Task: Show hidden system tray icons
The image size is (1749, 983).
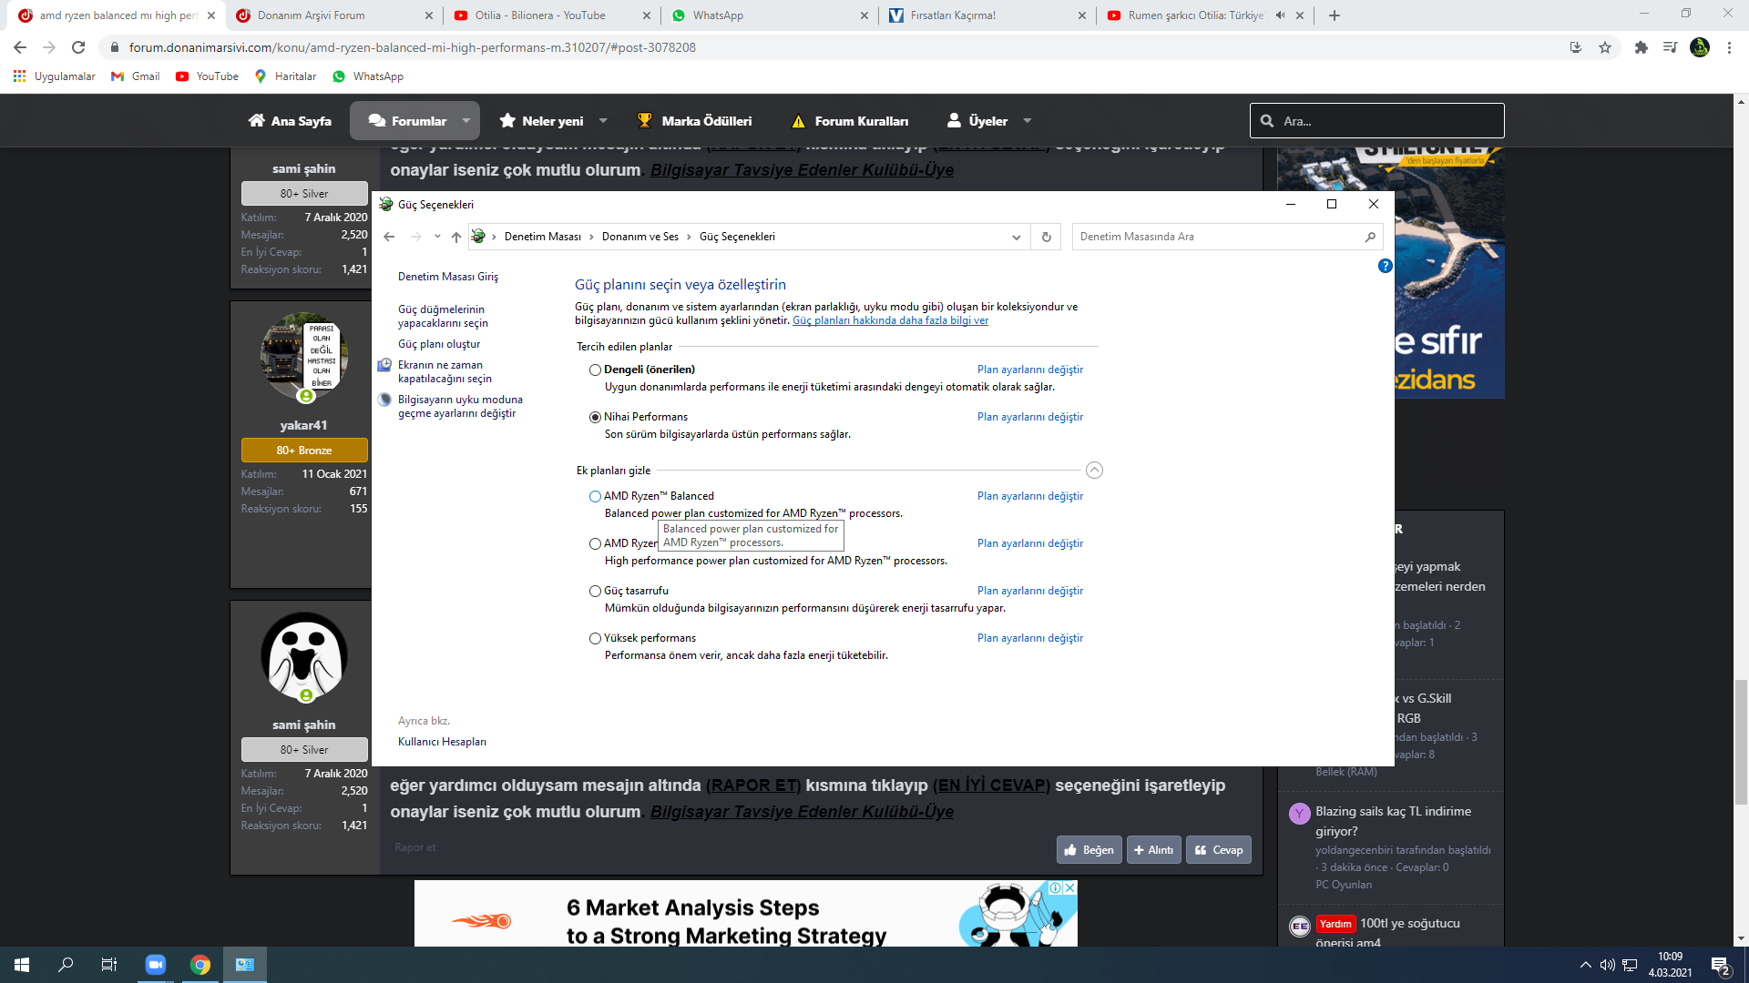Action: pyautogui.click(x=1586, y=965)
